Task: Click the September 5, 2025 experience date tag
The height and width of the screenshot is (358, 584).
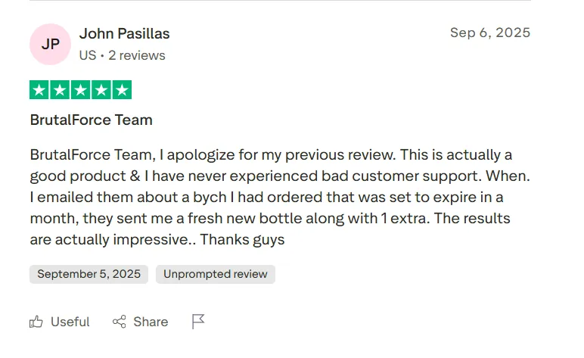Action: coord(89,274)
